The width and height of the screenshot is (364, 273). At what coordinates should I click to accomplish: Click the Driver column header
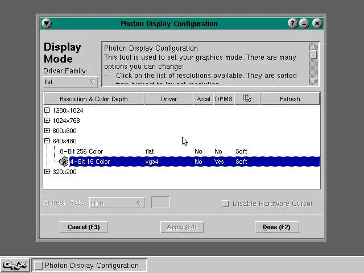tap(169, 99)
